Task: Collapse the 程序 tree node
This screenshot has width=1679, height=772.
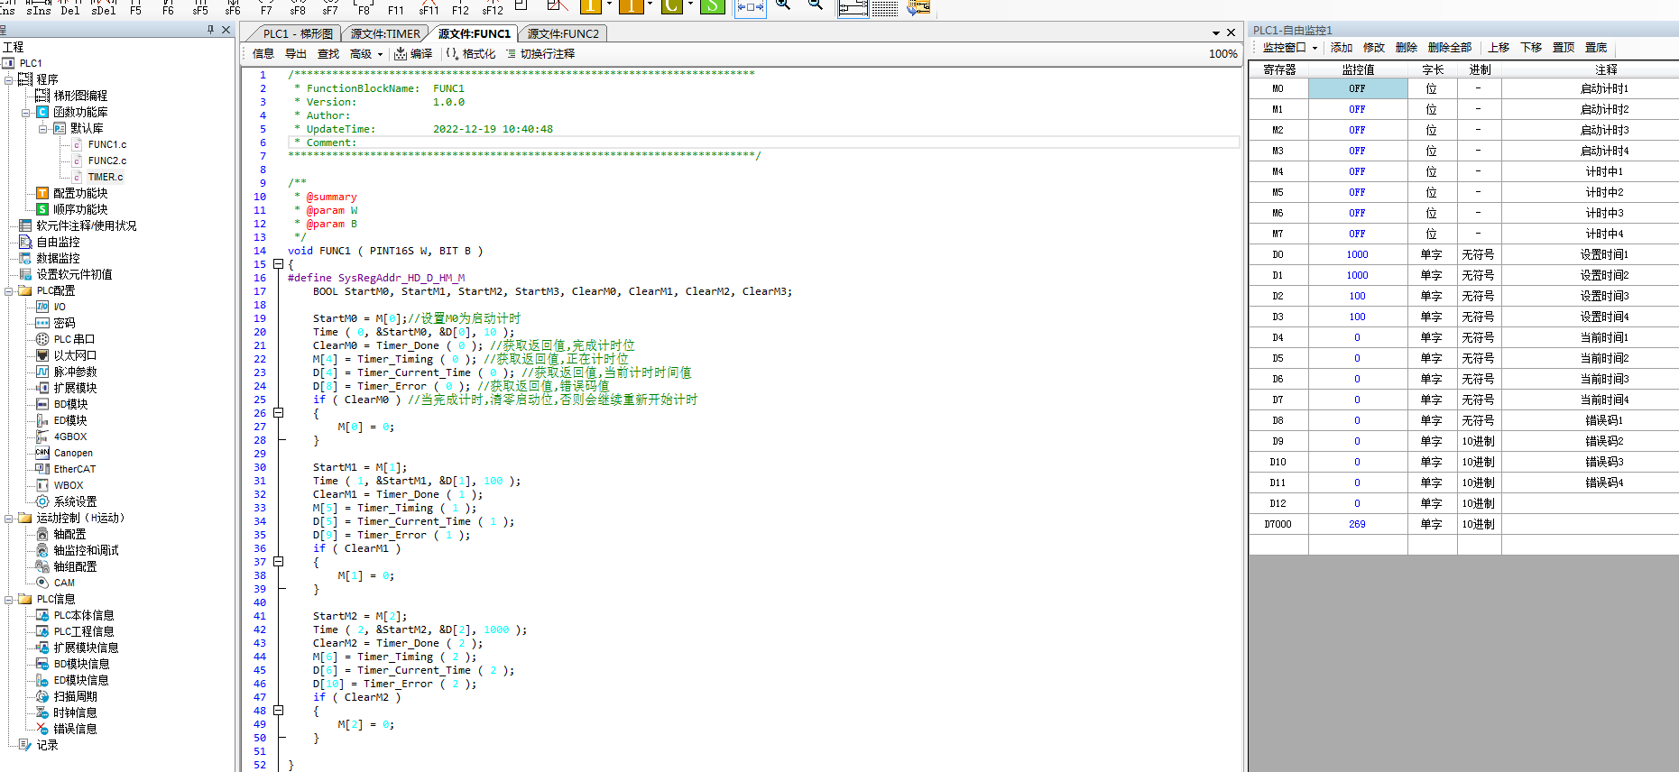Action: [9, 79]
